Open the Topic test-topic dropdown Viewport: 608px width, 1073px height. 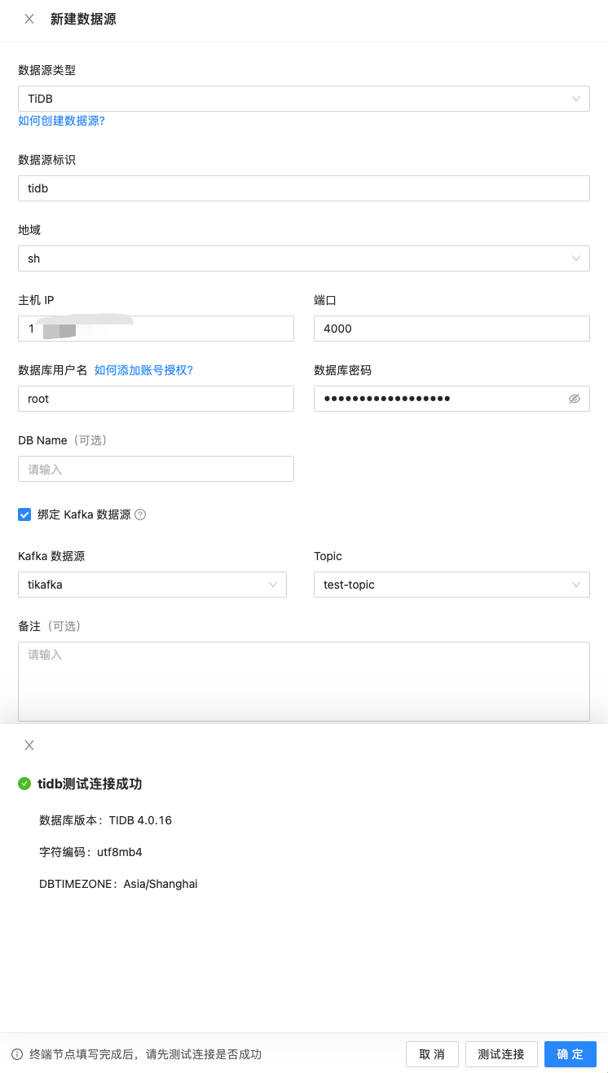(452, 585)
